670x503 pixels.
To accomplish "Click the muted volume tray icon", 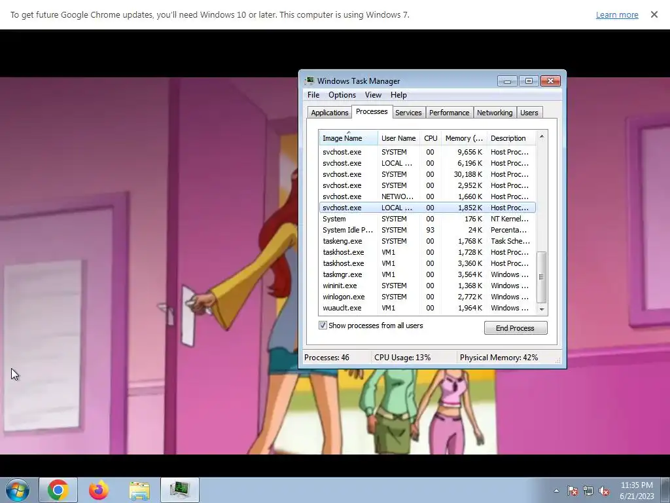I will pos(604,491).
